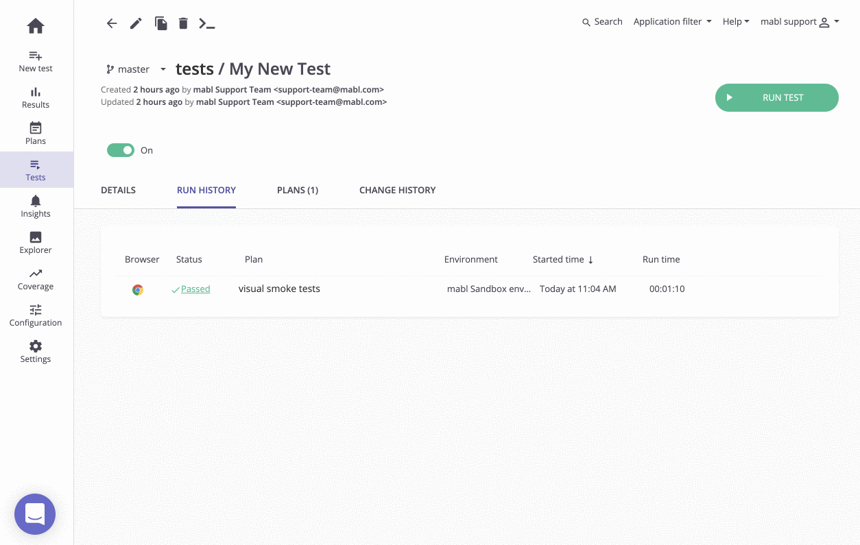860x545 pixels.
Task: Click the tests breadcrumb in title
Action: click(195, 69)
